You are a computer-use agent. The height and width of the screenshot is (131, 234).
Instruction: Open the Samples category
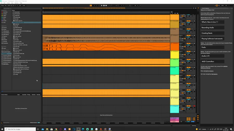5,40
